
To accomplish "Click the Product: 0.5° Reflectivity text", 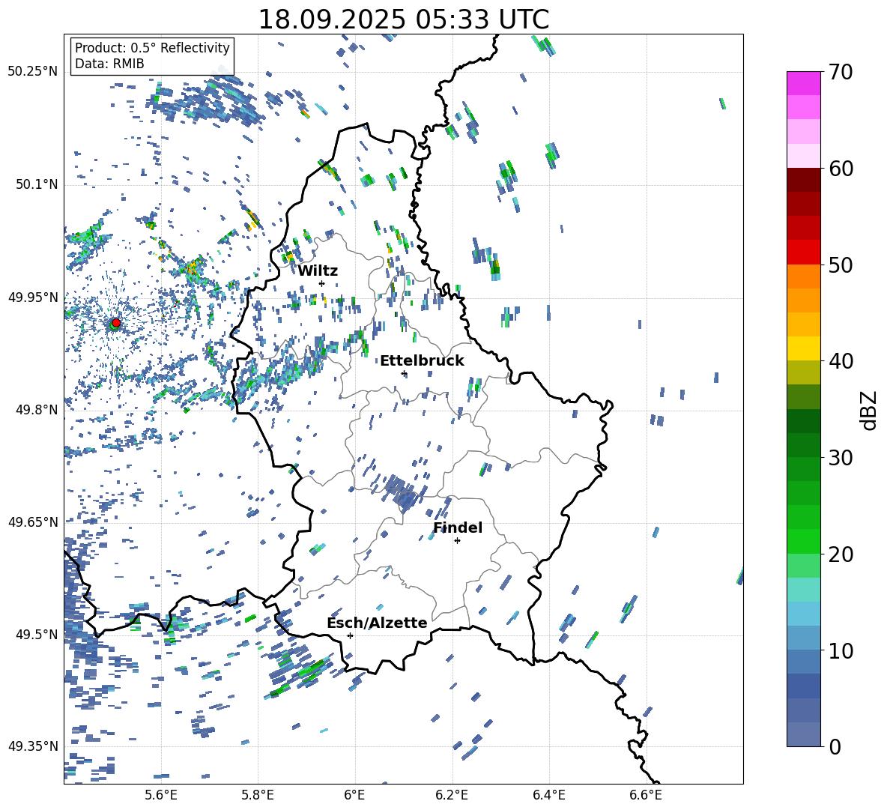I will [152, 47].
